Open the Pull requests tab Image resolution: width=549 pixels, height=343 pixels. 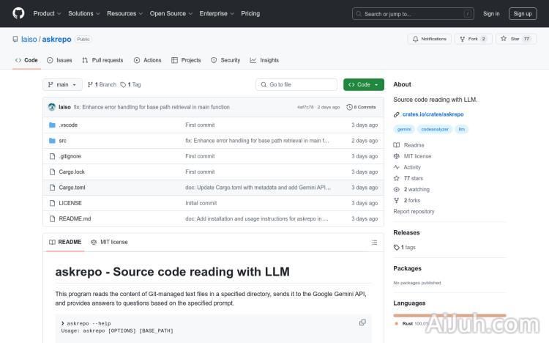click(102, 60)
